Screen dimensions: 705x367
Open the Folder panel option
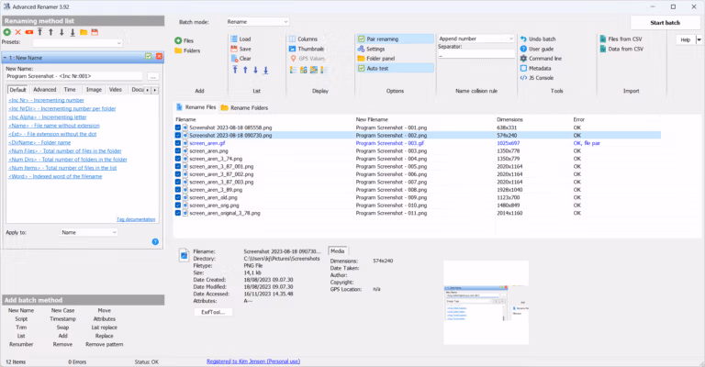click(376, 59)
